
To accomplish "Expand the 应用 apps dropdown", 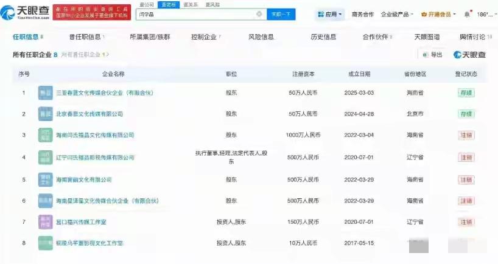I will click(330, 14).
